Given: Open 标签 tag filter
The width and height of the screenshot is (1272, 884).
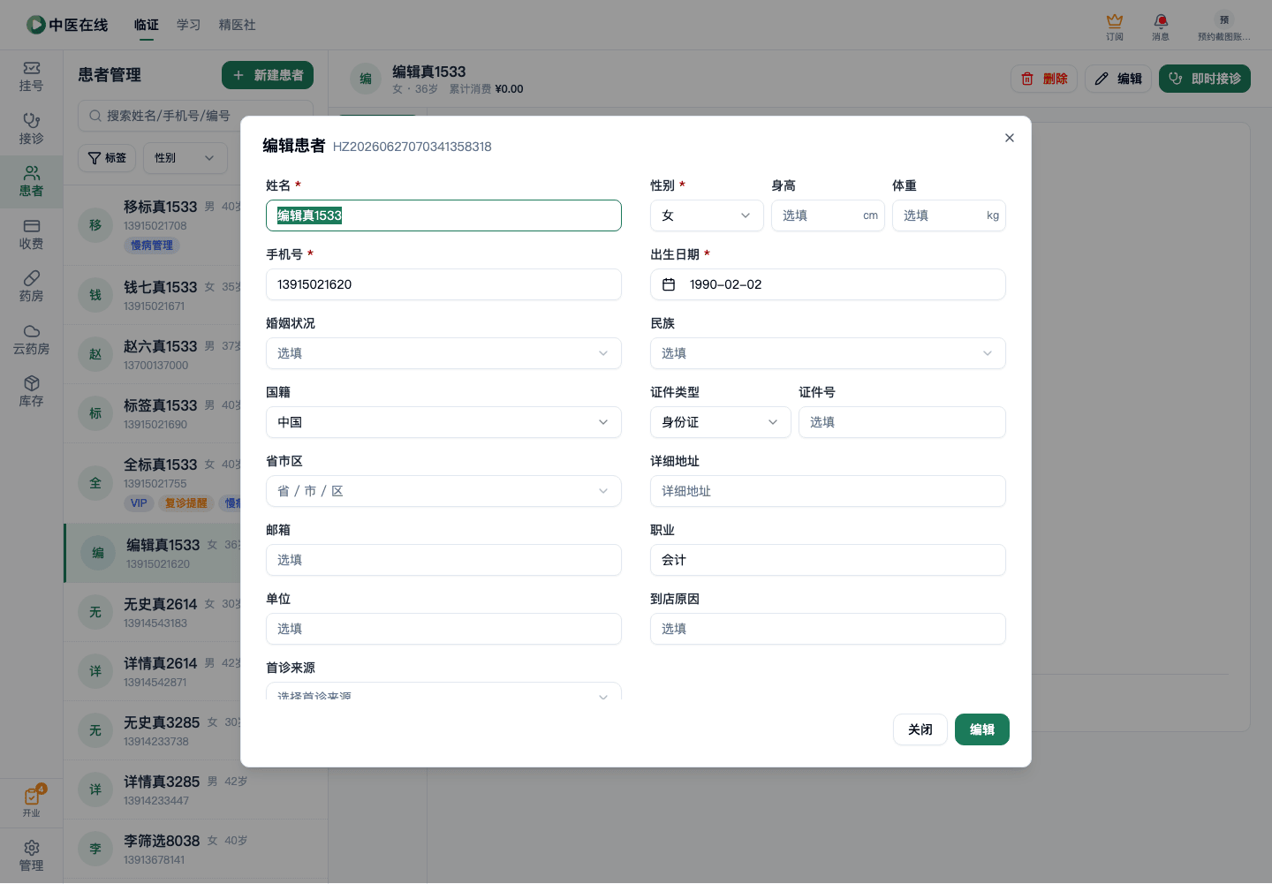Looking at the screenshot, I should coord(107,158).
